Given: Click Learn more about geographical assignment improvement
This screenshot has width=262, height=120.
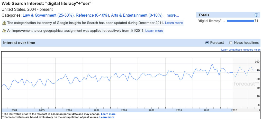Looking at the screenshot, I should [x=154, y=31].
